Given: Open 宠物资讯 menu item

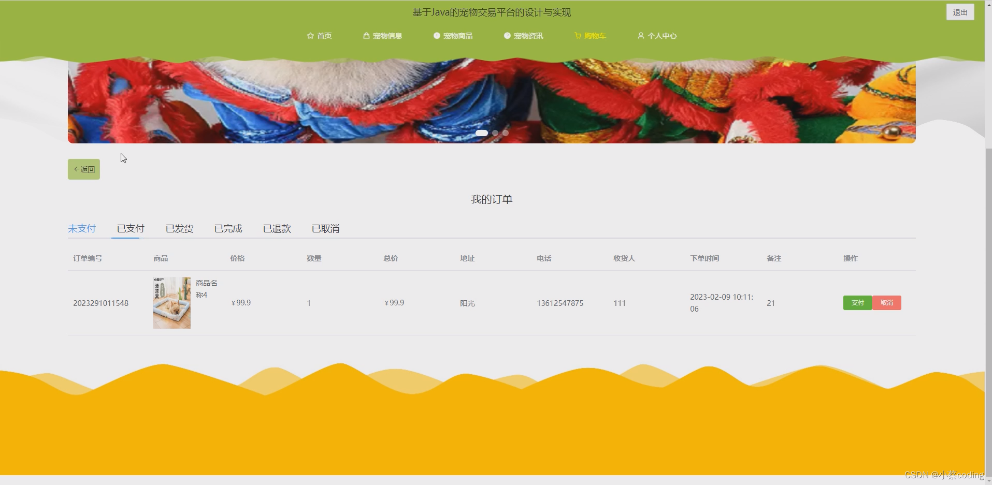Looking at the screenshot, I should [524, 36].
